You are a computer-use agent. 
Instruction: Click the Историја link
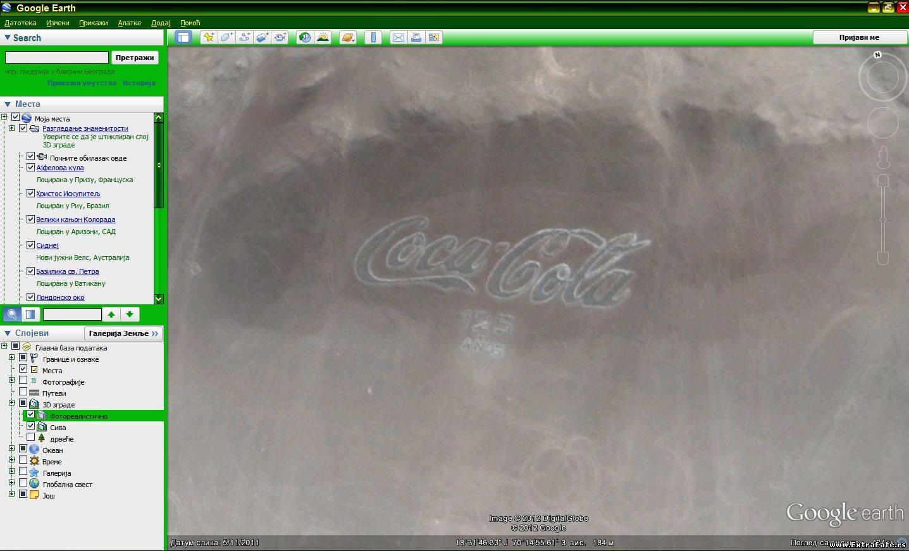[x=139, y=83]
